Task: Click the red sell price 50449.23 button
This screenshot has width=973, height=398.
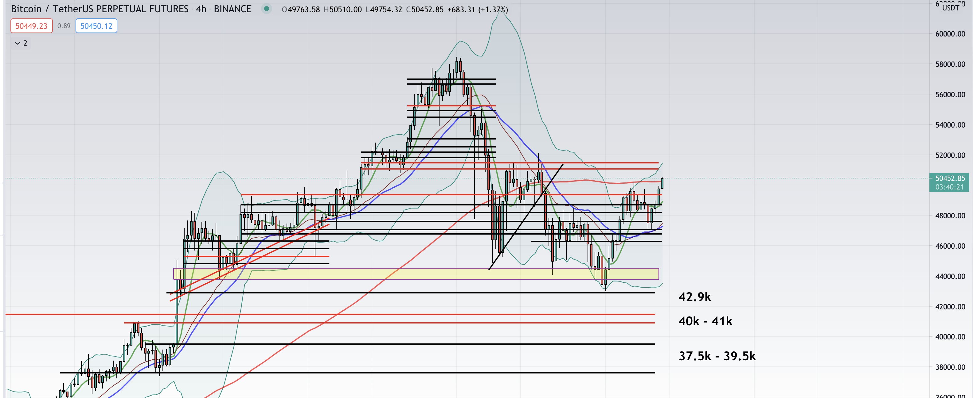Action: coord(31,26)
